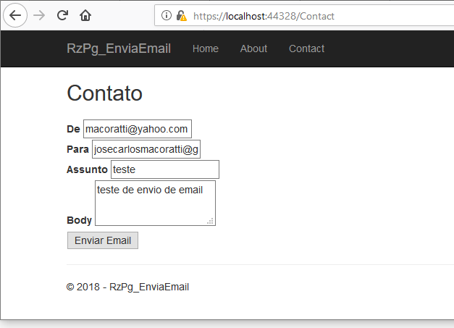Open the Home navigation item

(206, 49)
